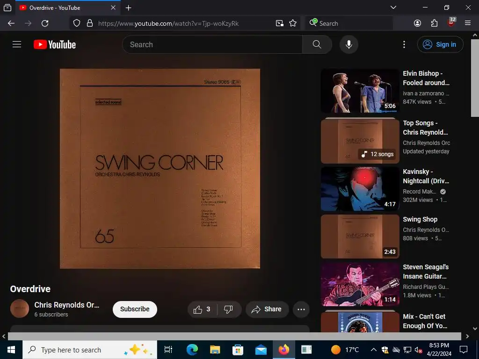Go forward with the browser forward arrow

28,23
